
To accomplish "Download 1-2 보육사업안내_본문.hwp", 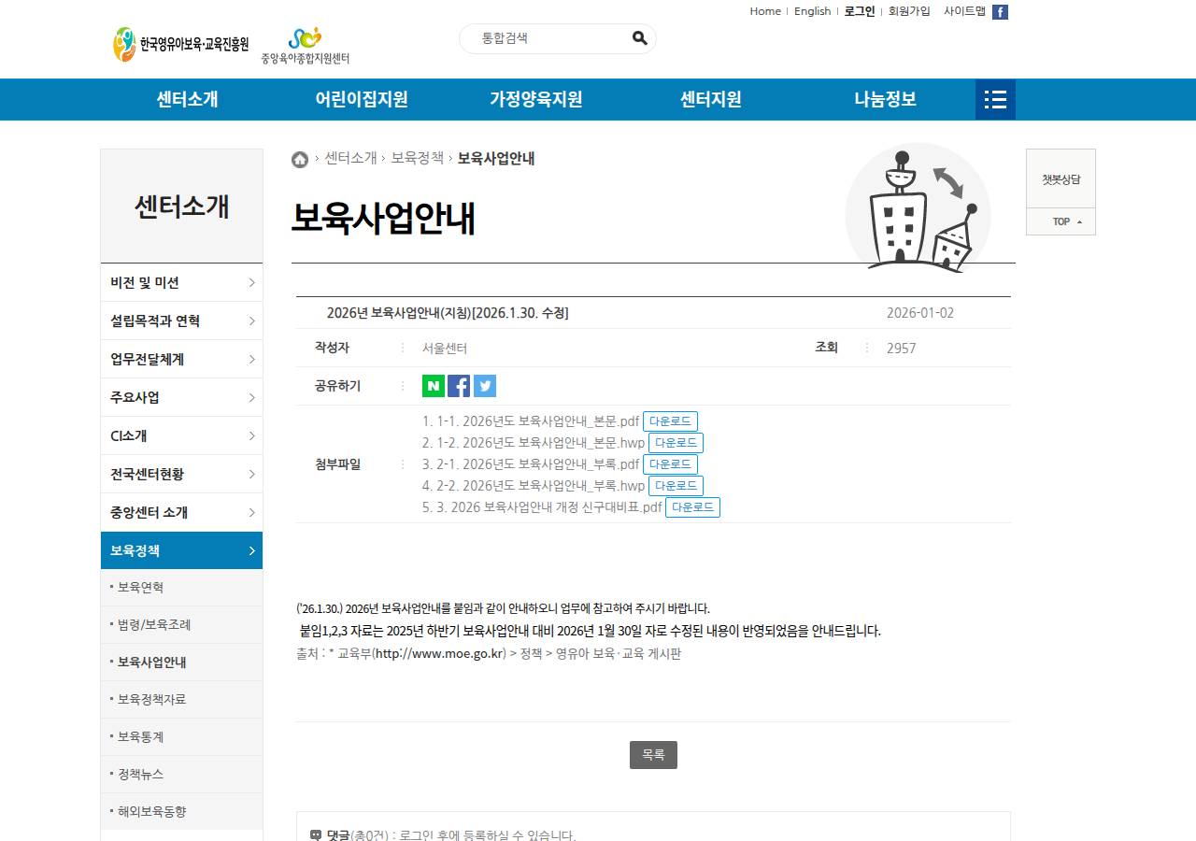I will 676,443.
